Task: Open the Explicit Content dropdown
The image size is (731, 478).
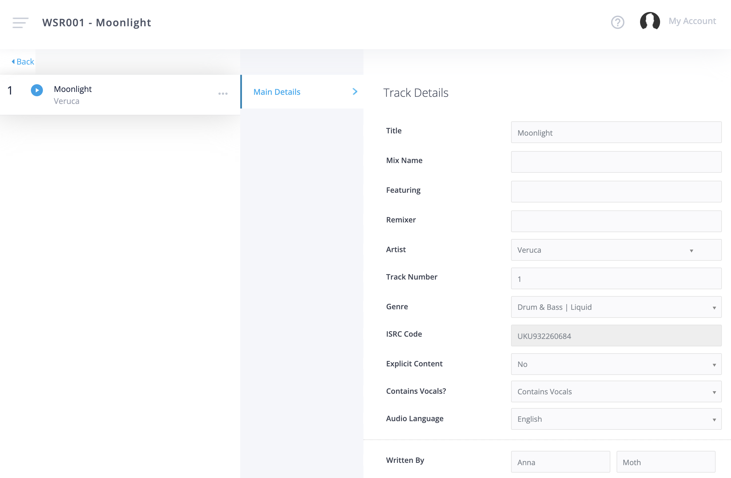Action: [616, 364]
